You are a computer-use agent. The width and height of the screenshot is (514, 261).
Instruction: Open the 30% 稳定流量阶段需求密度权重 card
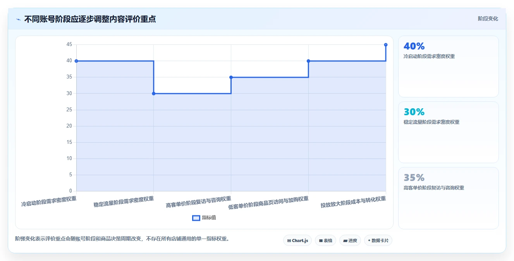[449, 132]
